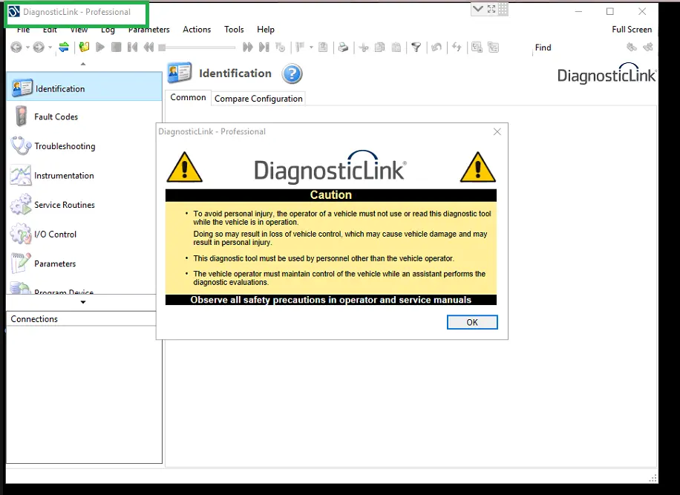Screen dimensions: 680x495
Task: Click the Filter funnel icon
Action: coord(416,47)
